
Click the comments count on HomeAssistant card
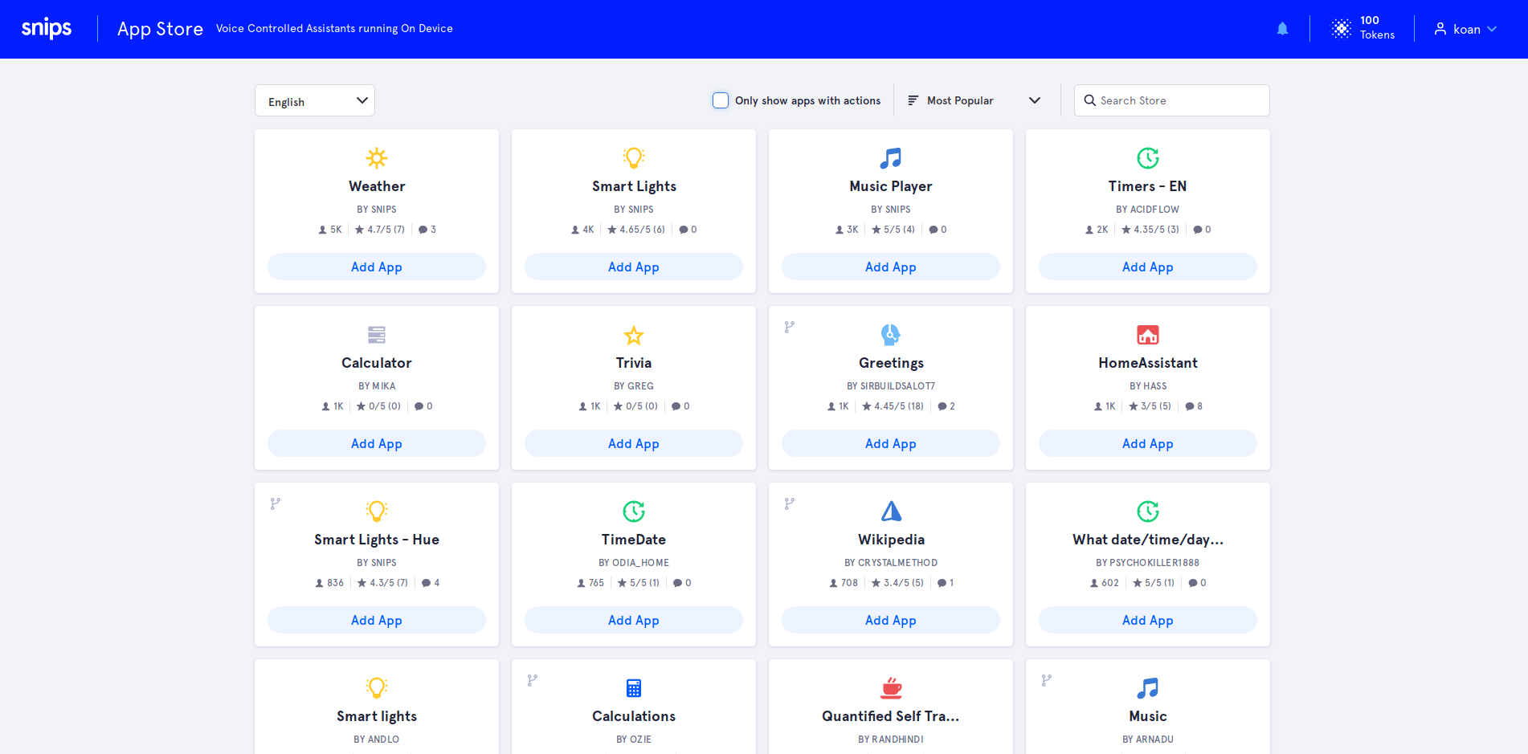click(x=1194, y=406)
